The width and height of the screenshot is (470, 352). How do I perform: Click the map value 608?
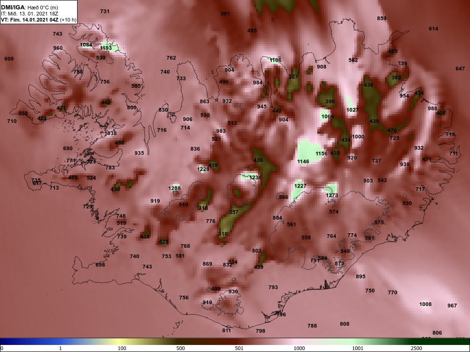(x=9, y=59)
